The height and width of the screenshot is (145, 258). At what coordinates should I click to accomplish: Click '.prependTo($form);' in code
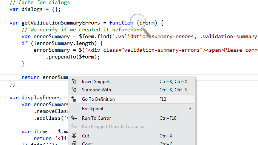pos(73,57)
